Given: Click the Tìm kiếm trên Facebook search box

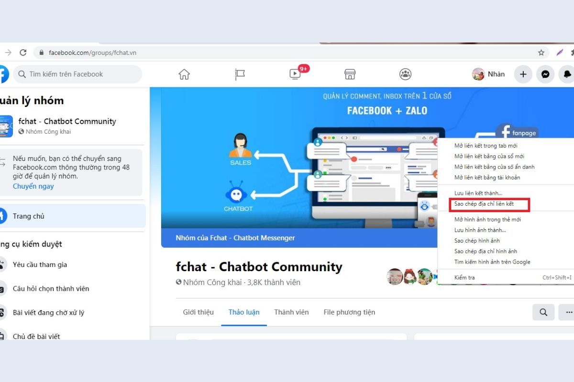Looking at the screenshot, I should click(77, 74).
